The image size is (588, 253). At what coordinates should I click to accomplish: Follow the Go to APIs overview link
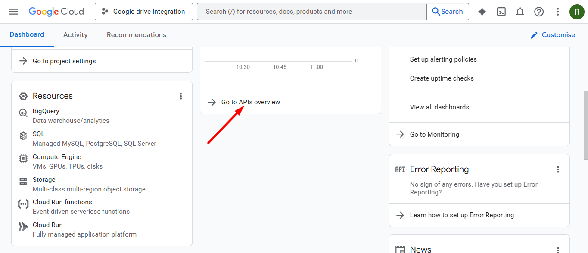tap(251, 102)
